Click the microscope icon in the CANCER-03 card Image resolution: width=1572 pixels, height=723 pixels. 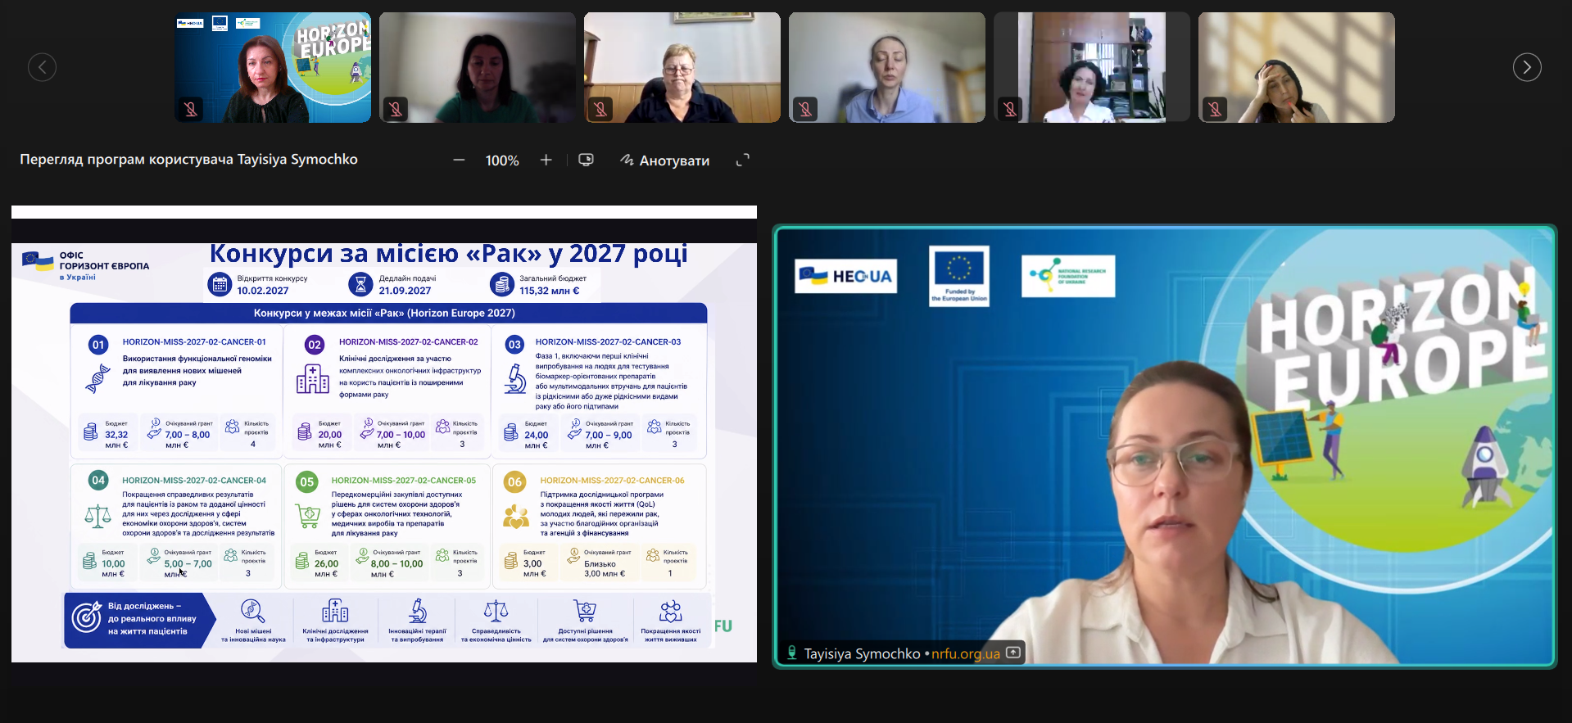pyautogui.click(x=515, y=379)
